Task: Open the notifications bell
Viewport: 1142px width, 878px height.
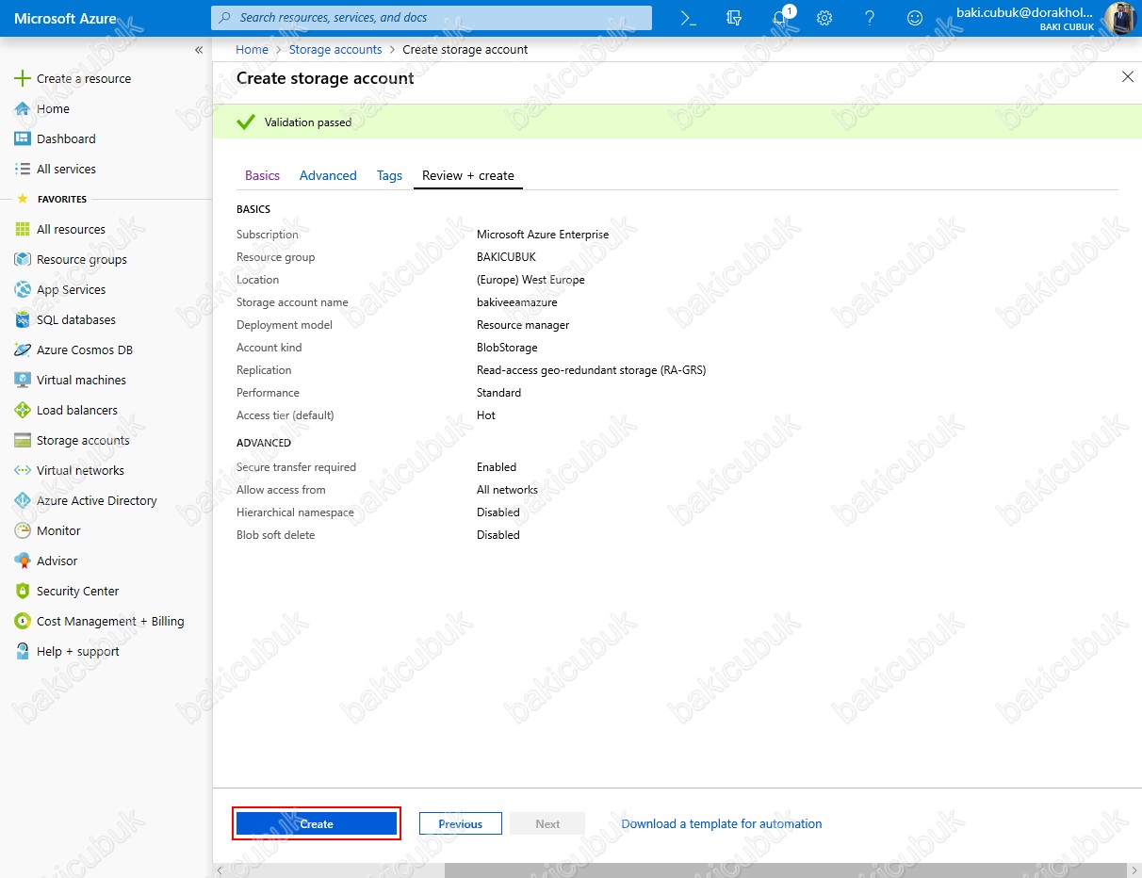Action: click(780, 18)
